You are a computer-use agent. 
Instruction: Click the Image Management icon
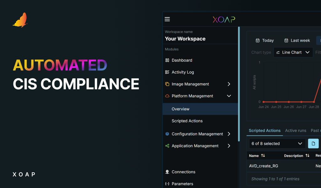coord(167,84)
